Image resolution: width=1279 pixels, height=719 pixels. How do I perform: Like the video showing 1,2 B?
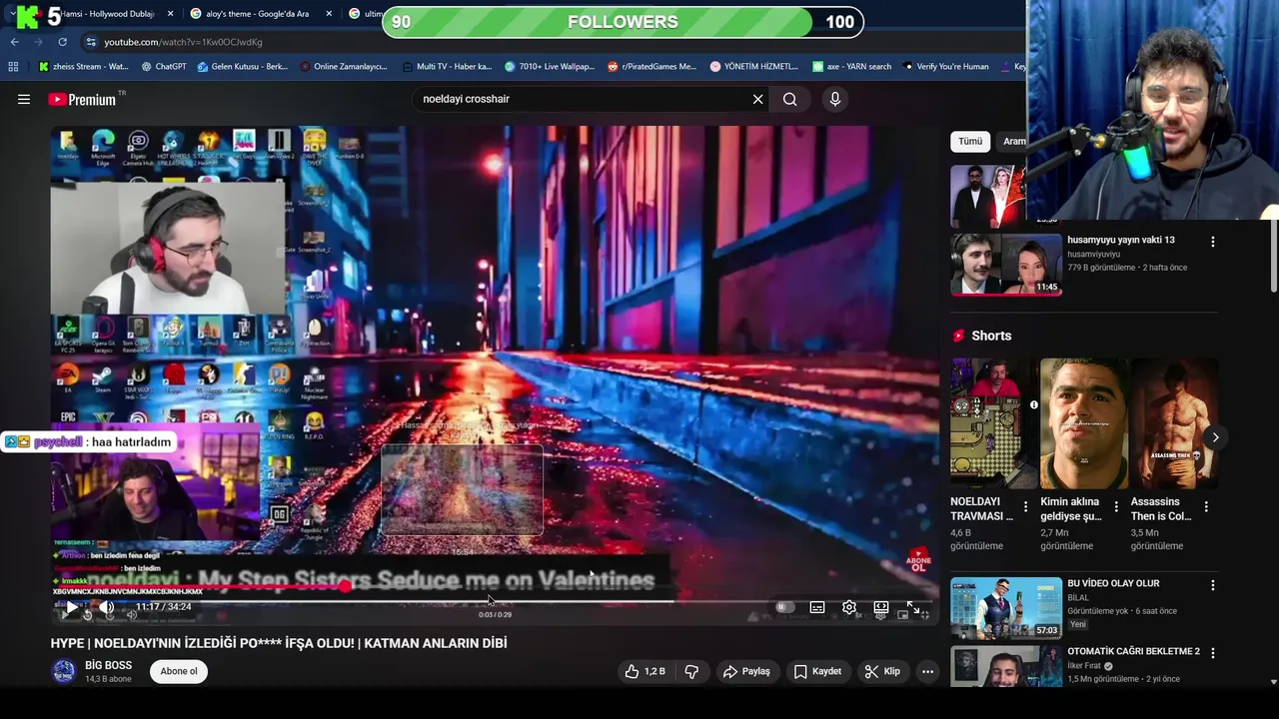click(644, 671)
